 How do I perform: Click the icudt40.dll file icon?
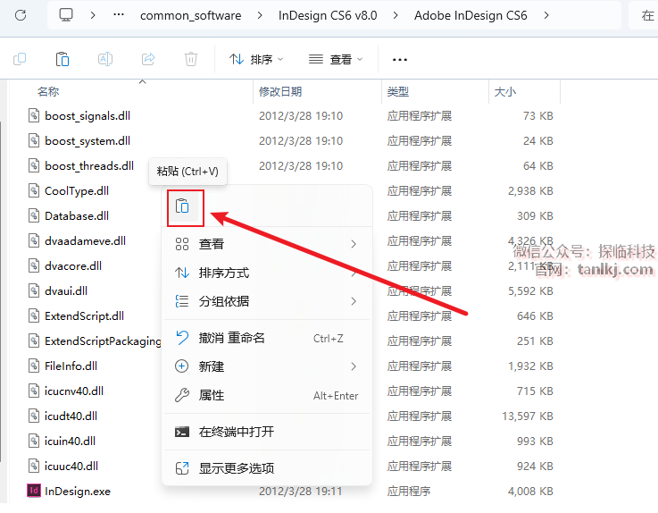pyautogui.click(x=34, y=416)
